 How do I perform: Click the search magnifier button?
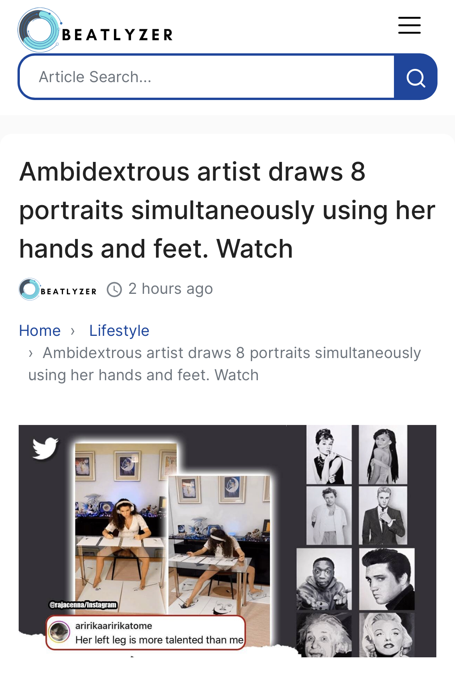pos(416,77)
